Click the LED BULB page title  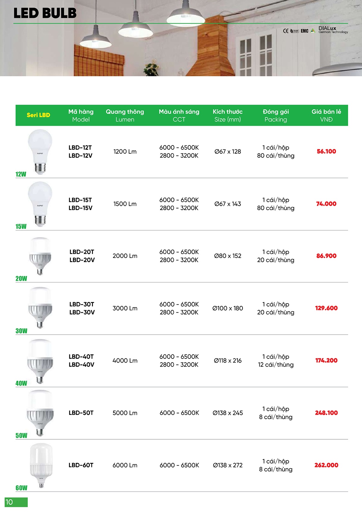[45, 13]
